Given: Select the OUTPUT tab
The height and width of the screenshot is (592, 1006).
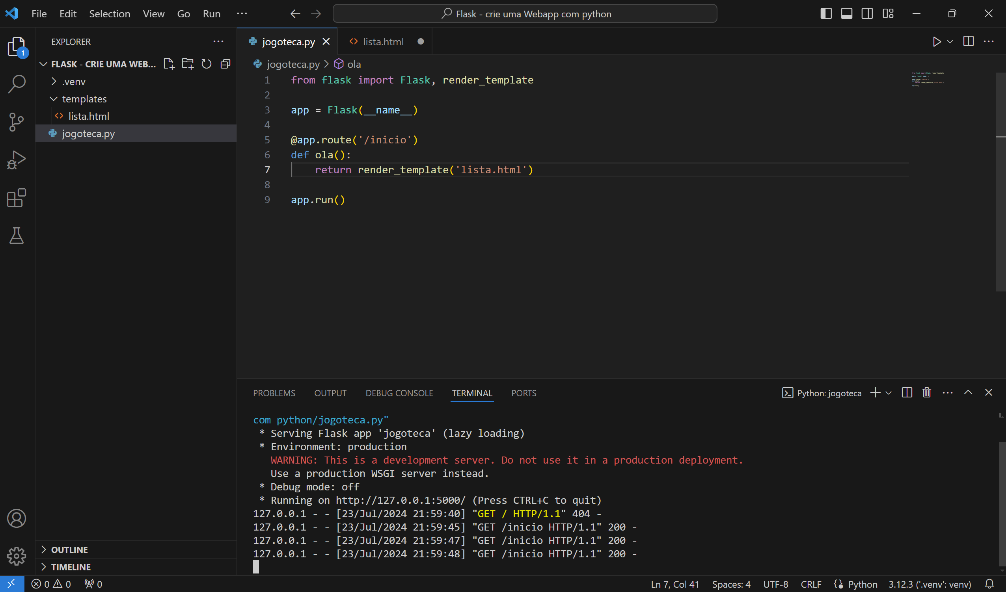Looking at the screenshot, I should [331, 393].
